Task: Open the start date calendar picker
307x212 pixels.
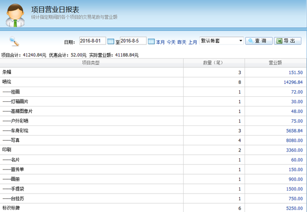Action: 111,41
